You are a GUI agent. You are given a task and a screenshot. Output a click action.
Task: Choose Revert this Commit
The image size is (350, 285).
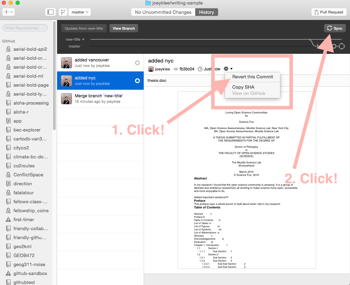coord(252,77)
